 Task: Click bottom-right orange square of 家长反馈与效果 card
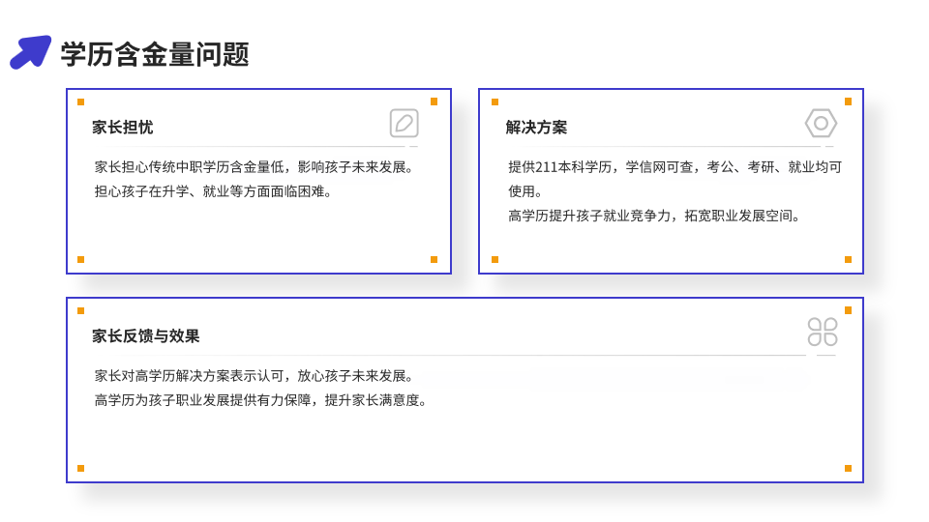tap(848, 468)
